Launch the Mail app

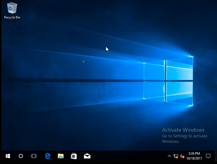(87, 156)
